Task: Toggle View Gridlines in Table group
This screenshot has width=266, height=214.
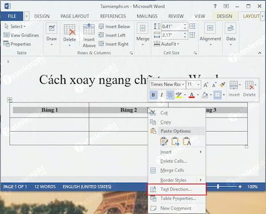Action: [21, 35]
